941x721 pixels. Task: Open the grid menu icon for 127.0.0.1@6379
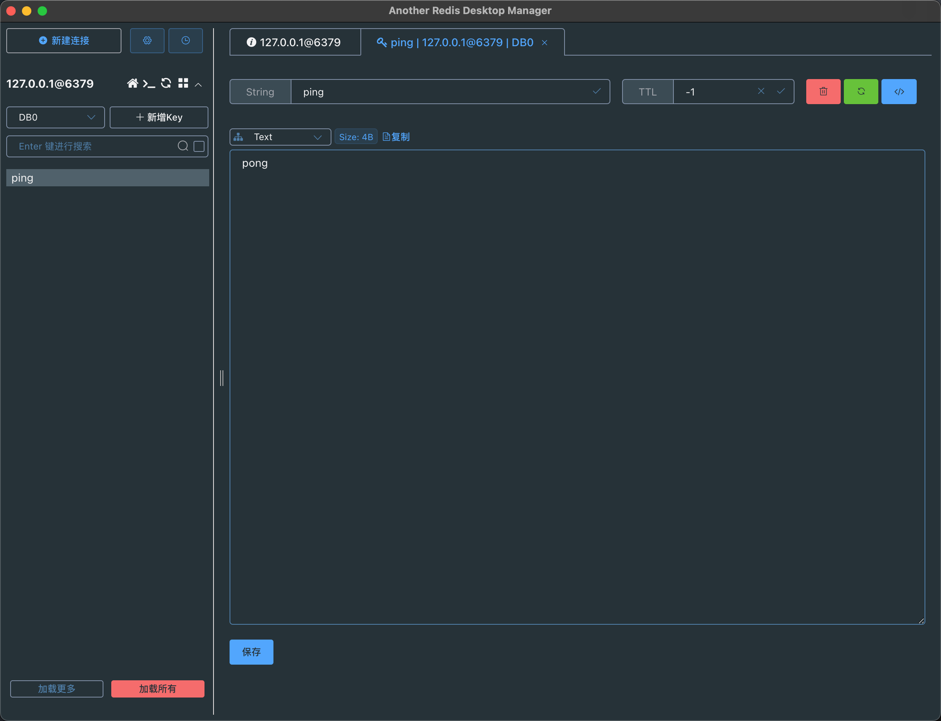click(x=183, y=83)
